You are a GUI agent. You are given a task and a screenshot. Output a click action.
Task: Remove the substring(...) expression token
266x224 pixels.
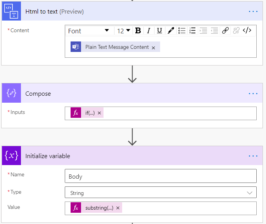click(x=118, y=208)
